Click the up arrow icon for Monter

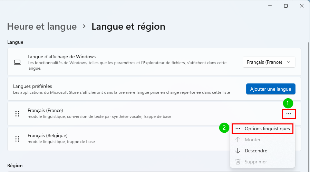pyautogui.click(x=238, y=140)
